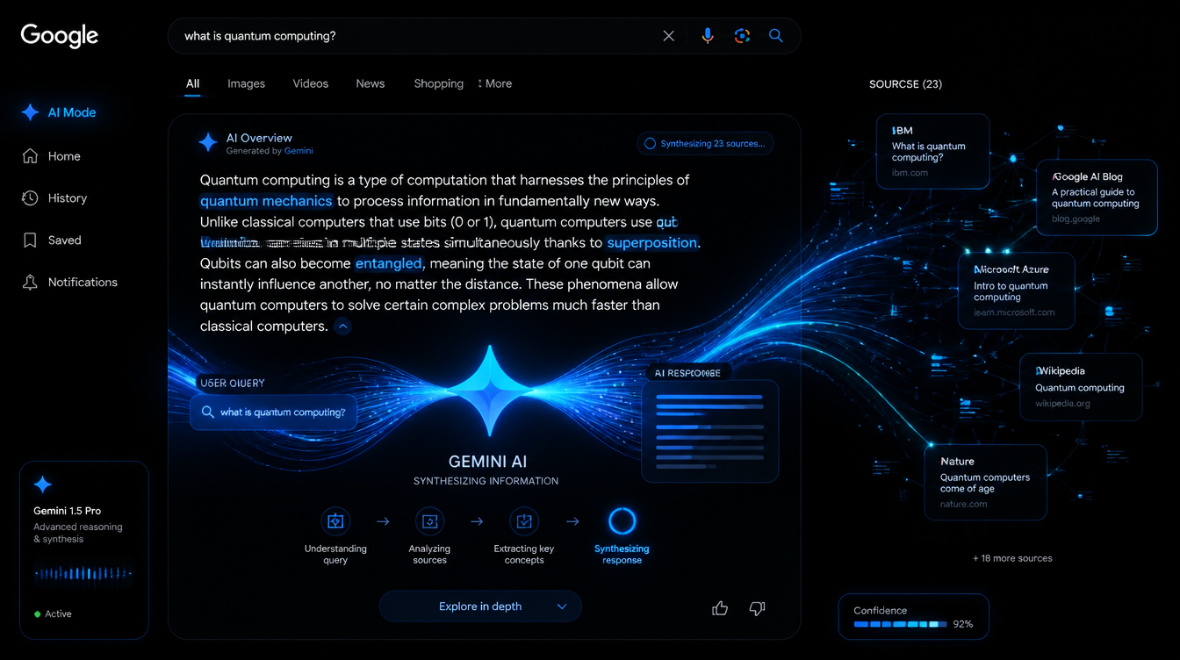Open Home from the sidebar icon

(30, 156)
